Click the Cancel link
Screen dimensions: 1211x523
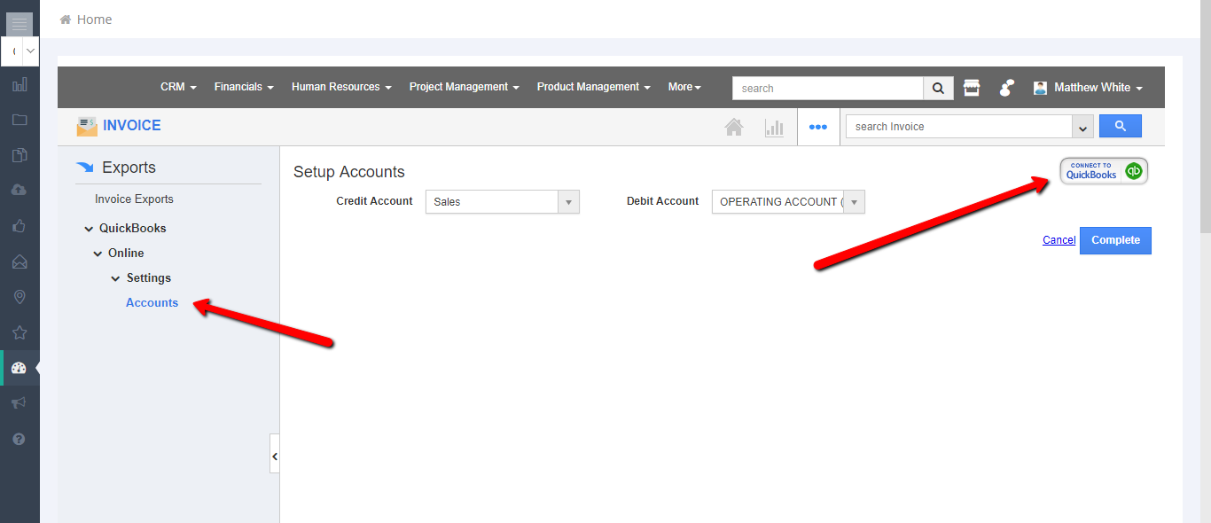pos(1059,240)
